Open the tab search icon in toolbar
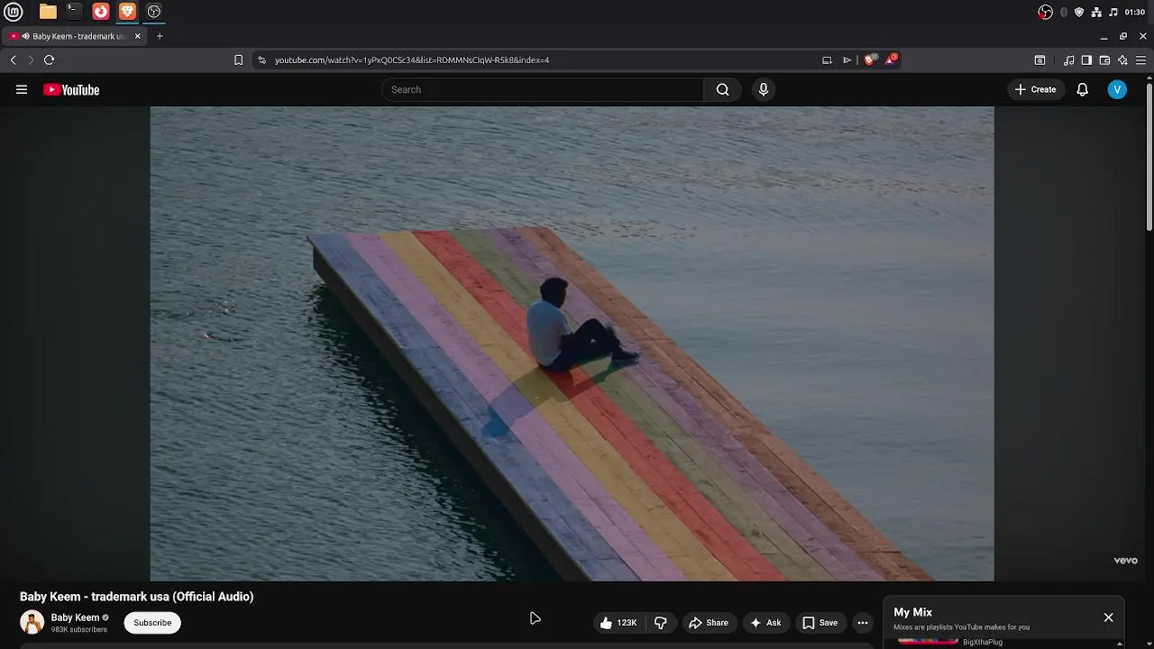Image resolution: width=1154 pixels, height=649 pixels. (x=1040, y=59)
